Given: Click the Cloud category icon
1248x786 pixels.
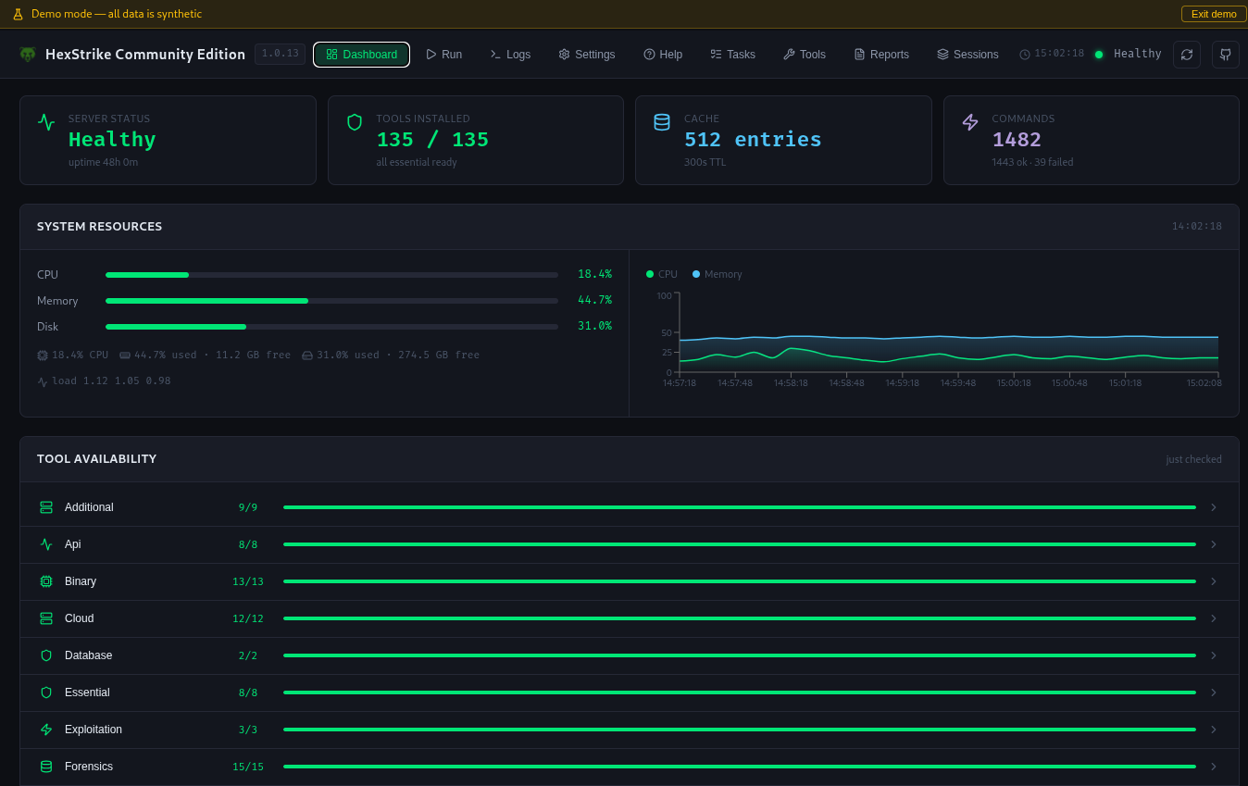Looking at the screenshot, I should (46, 618).
